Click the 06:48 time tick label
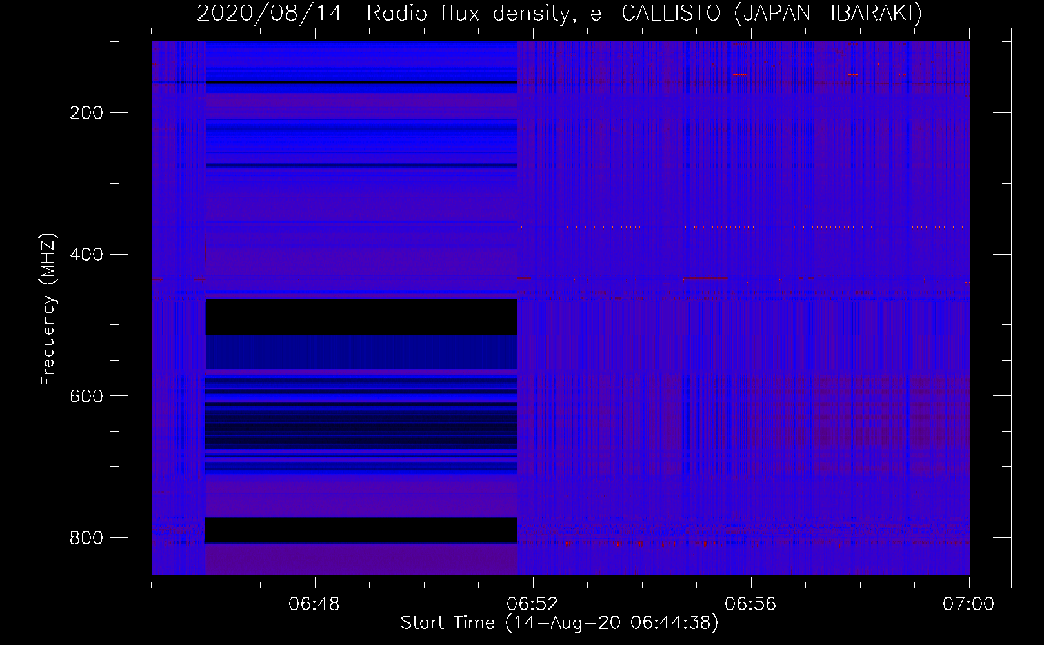Viewport: 1044px width, 645px height. pyautogui.click(x=314, y=604)
